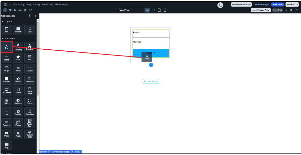Open the color palette theme icon
This screenshot has height=155, width=301.
(25, 10)
